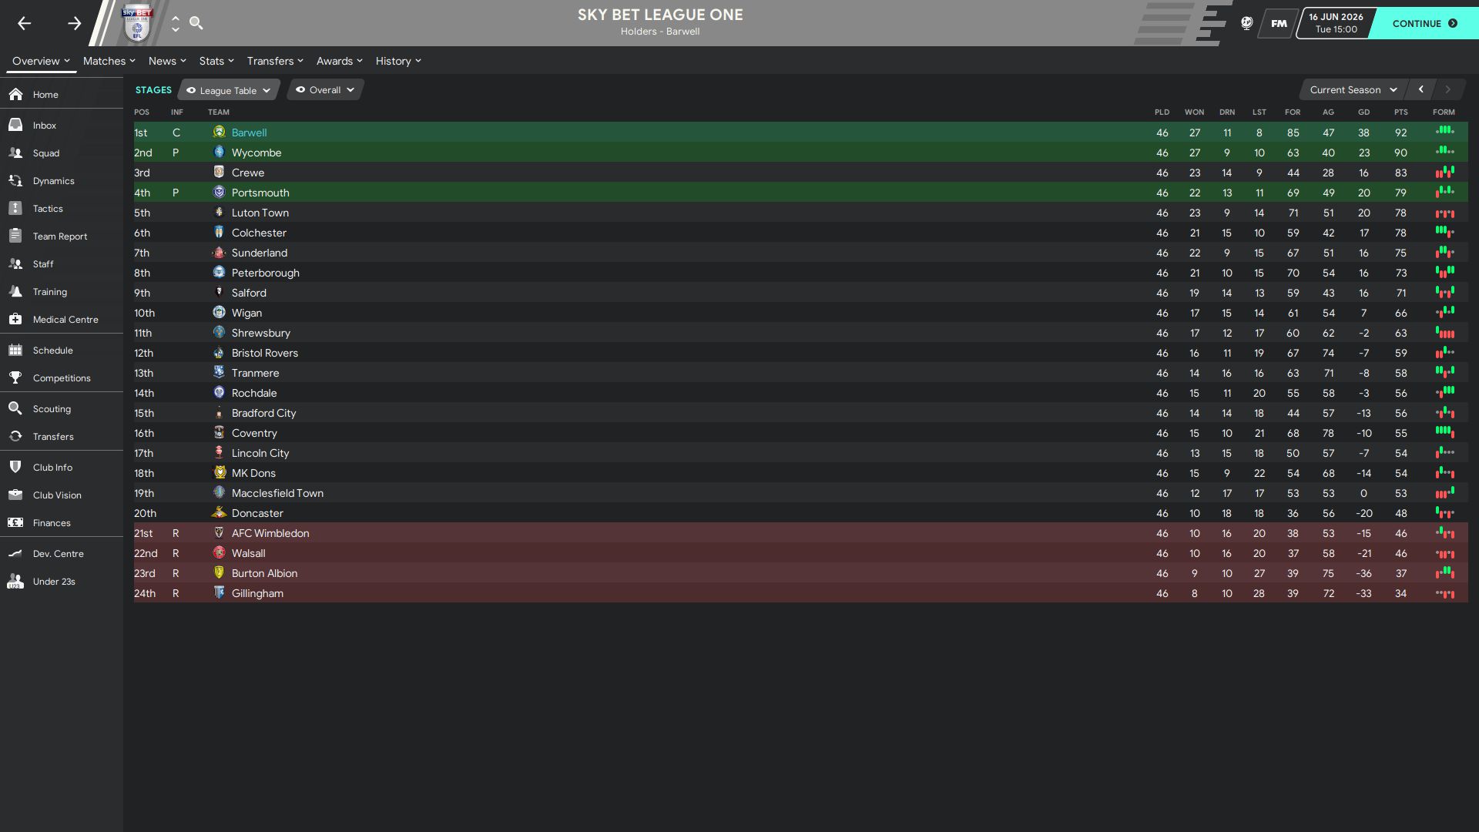This screenshot has width=1479, height=832.
Task: Click the FM menu icon
Action: click(x=1279, y=23)
